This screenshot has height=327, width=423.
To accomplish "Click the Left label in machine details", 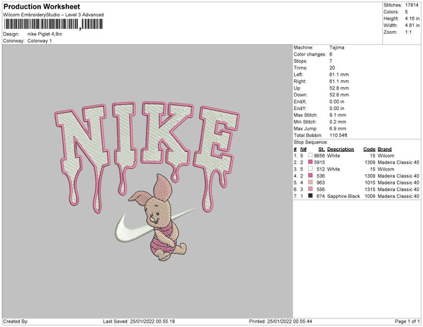I will tap(298, 75).
